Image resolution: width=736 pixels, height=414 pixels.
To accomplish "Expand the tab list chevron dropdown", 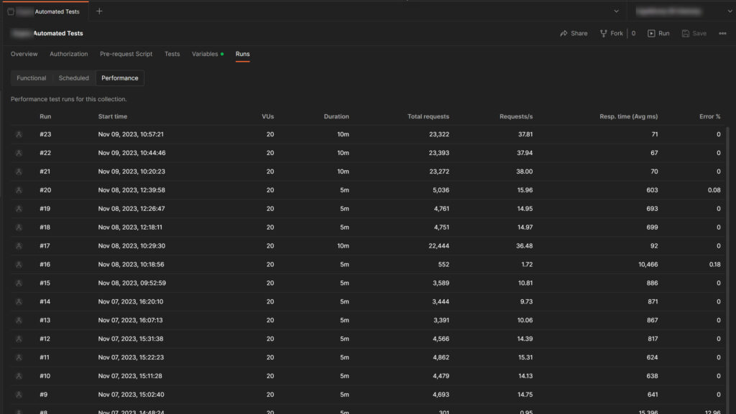I will [616, 11].
